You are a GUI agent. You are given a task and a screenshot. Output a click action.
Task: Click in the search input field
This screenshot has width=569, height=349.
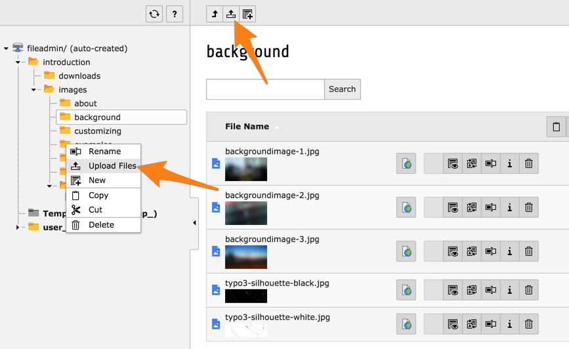point(265,89)
